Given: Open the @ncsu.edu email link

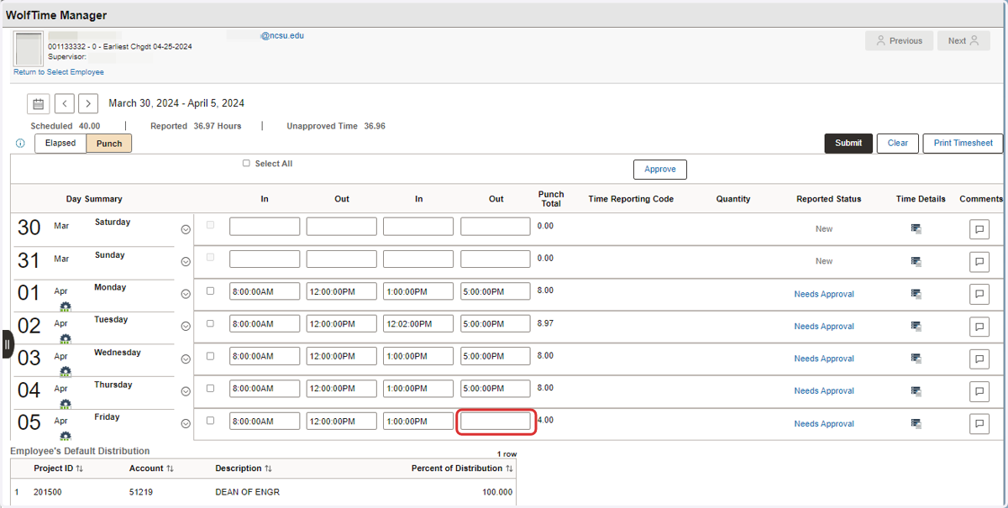Looking at the screenshot, I should click(x=282, y=36).
